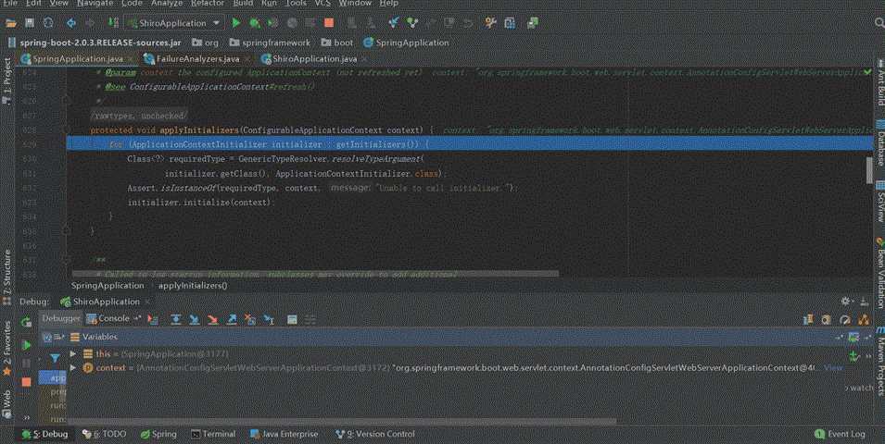This screenshot has height=444, width=885.
Task: Click the Stop icon in debug sidebar
Action: pos(26,382)
